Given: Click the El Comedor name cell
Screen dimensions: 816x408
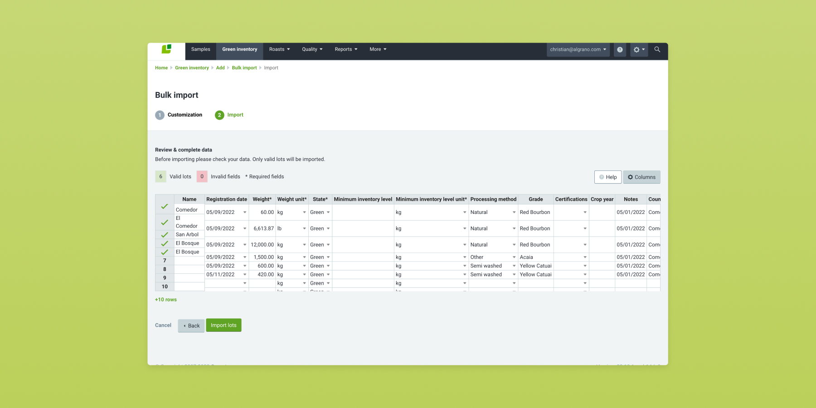Looking at the screenshot, I should [x=189, y=222].
